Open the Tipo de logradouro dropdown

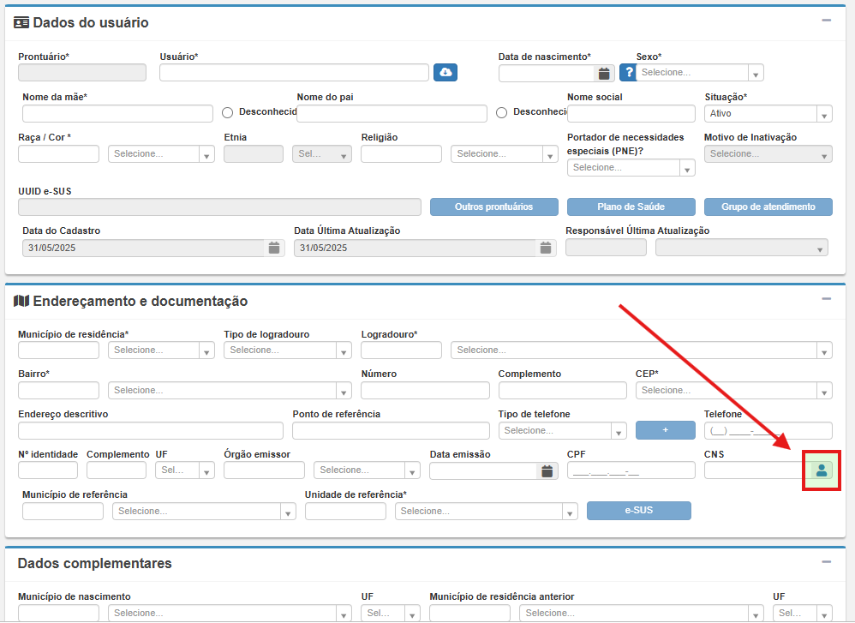pos(287,350)
